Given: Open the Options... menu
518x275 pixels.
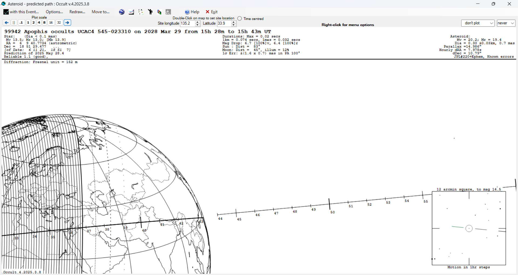Looking at the screenshot, I should [x=54, y=12].
